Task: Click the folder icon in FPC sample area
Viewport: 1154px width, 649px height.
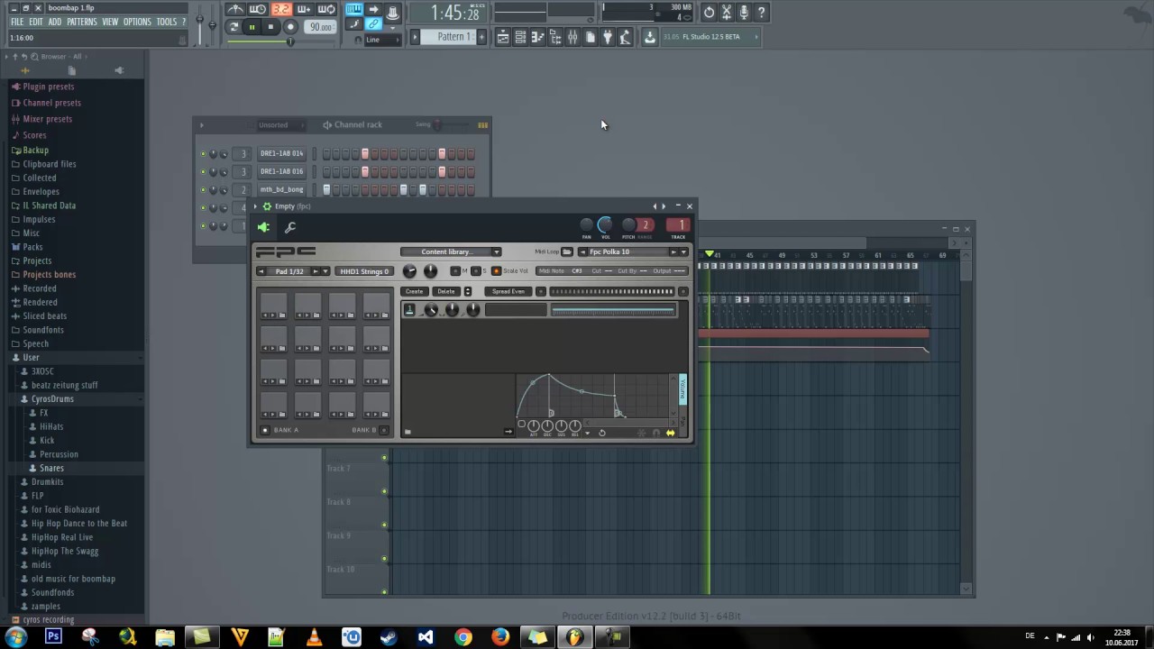Action: [x=408, y=432]
